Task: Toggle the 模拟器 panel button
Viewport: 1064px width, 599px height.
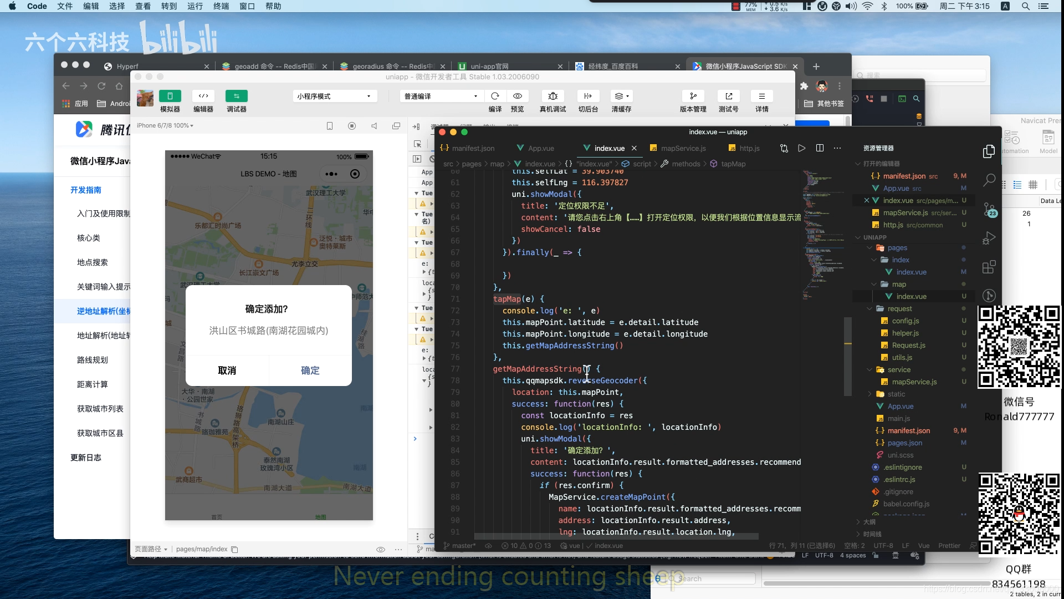Action: pos(170,97)
